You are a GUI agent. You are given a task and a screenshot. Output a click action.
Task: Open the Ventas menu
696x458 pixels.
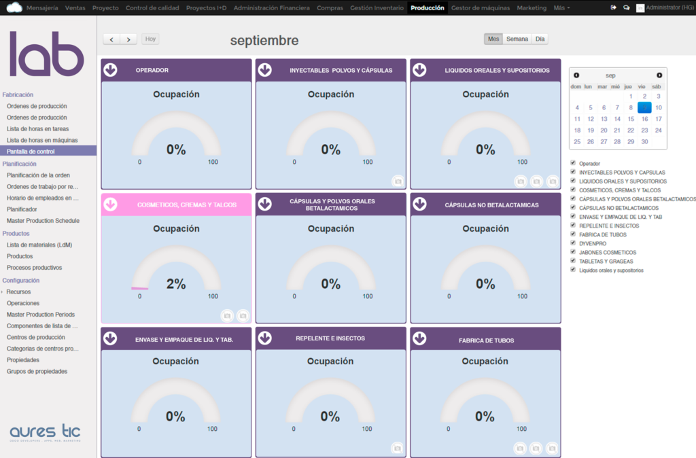pyautogui.click(x=75, y=7)
